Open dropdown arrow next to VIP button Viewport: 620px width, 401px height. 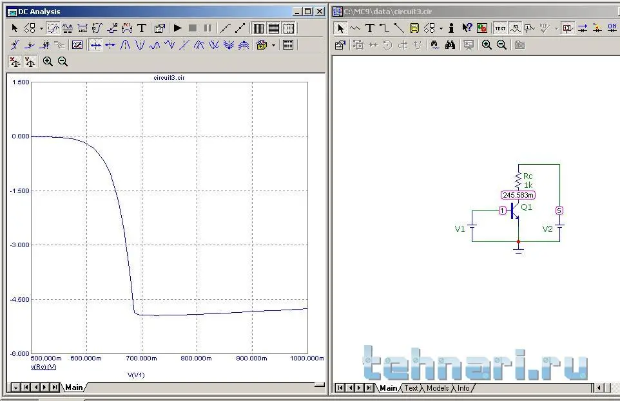(x=556, y=28)
